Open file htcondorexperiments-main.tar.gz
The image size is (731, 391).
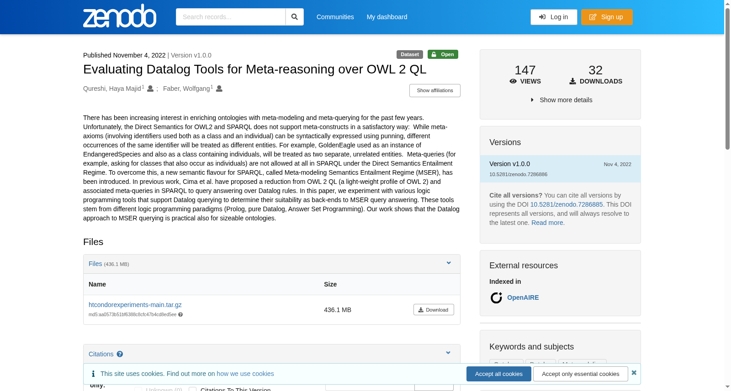pyautogui.click(x=135, y=305)
